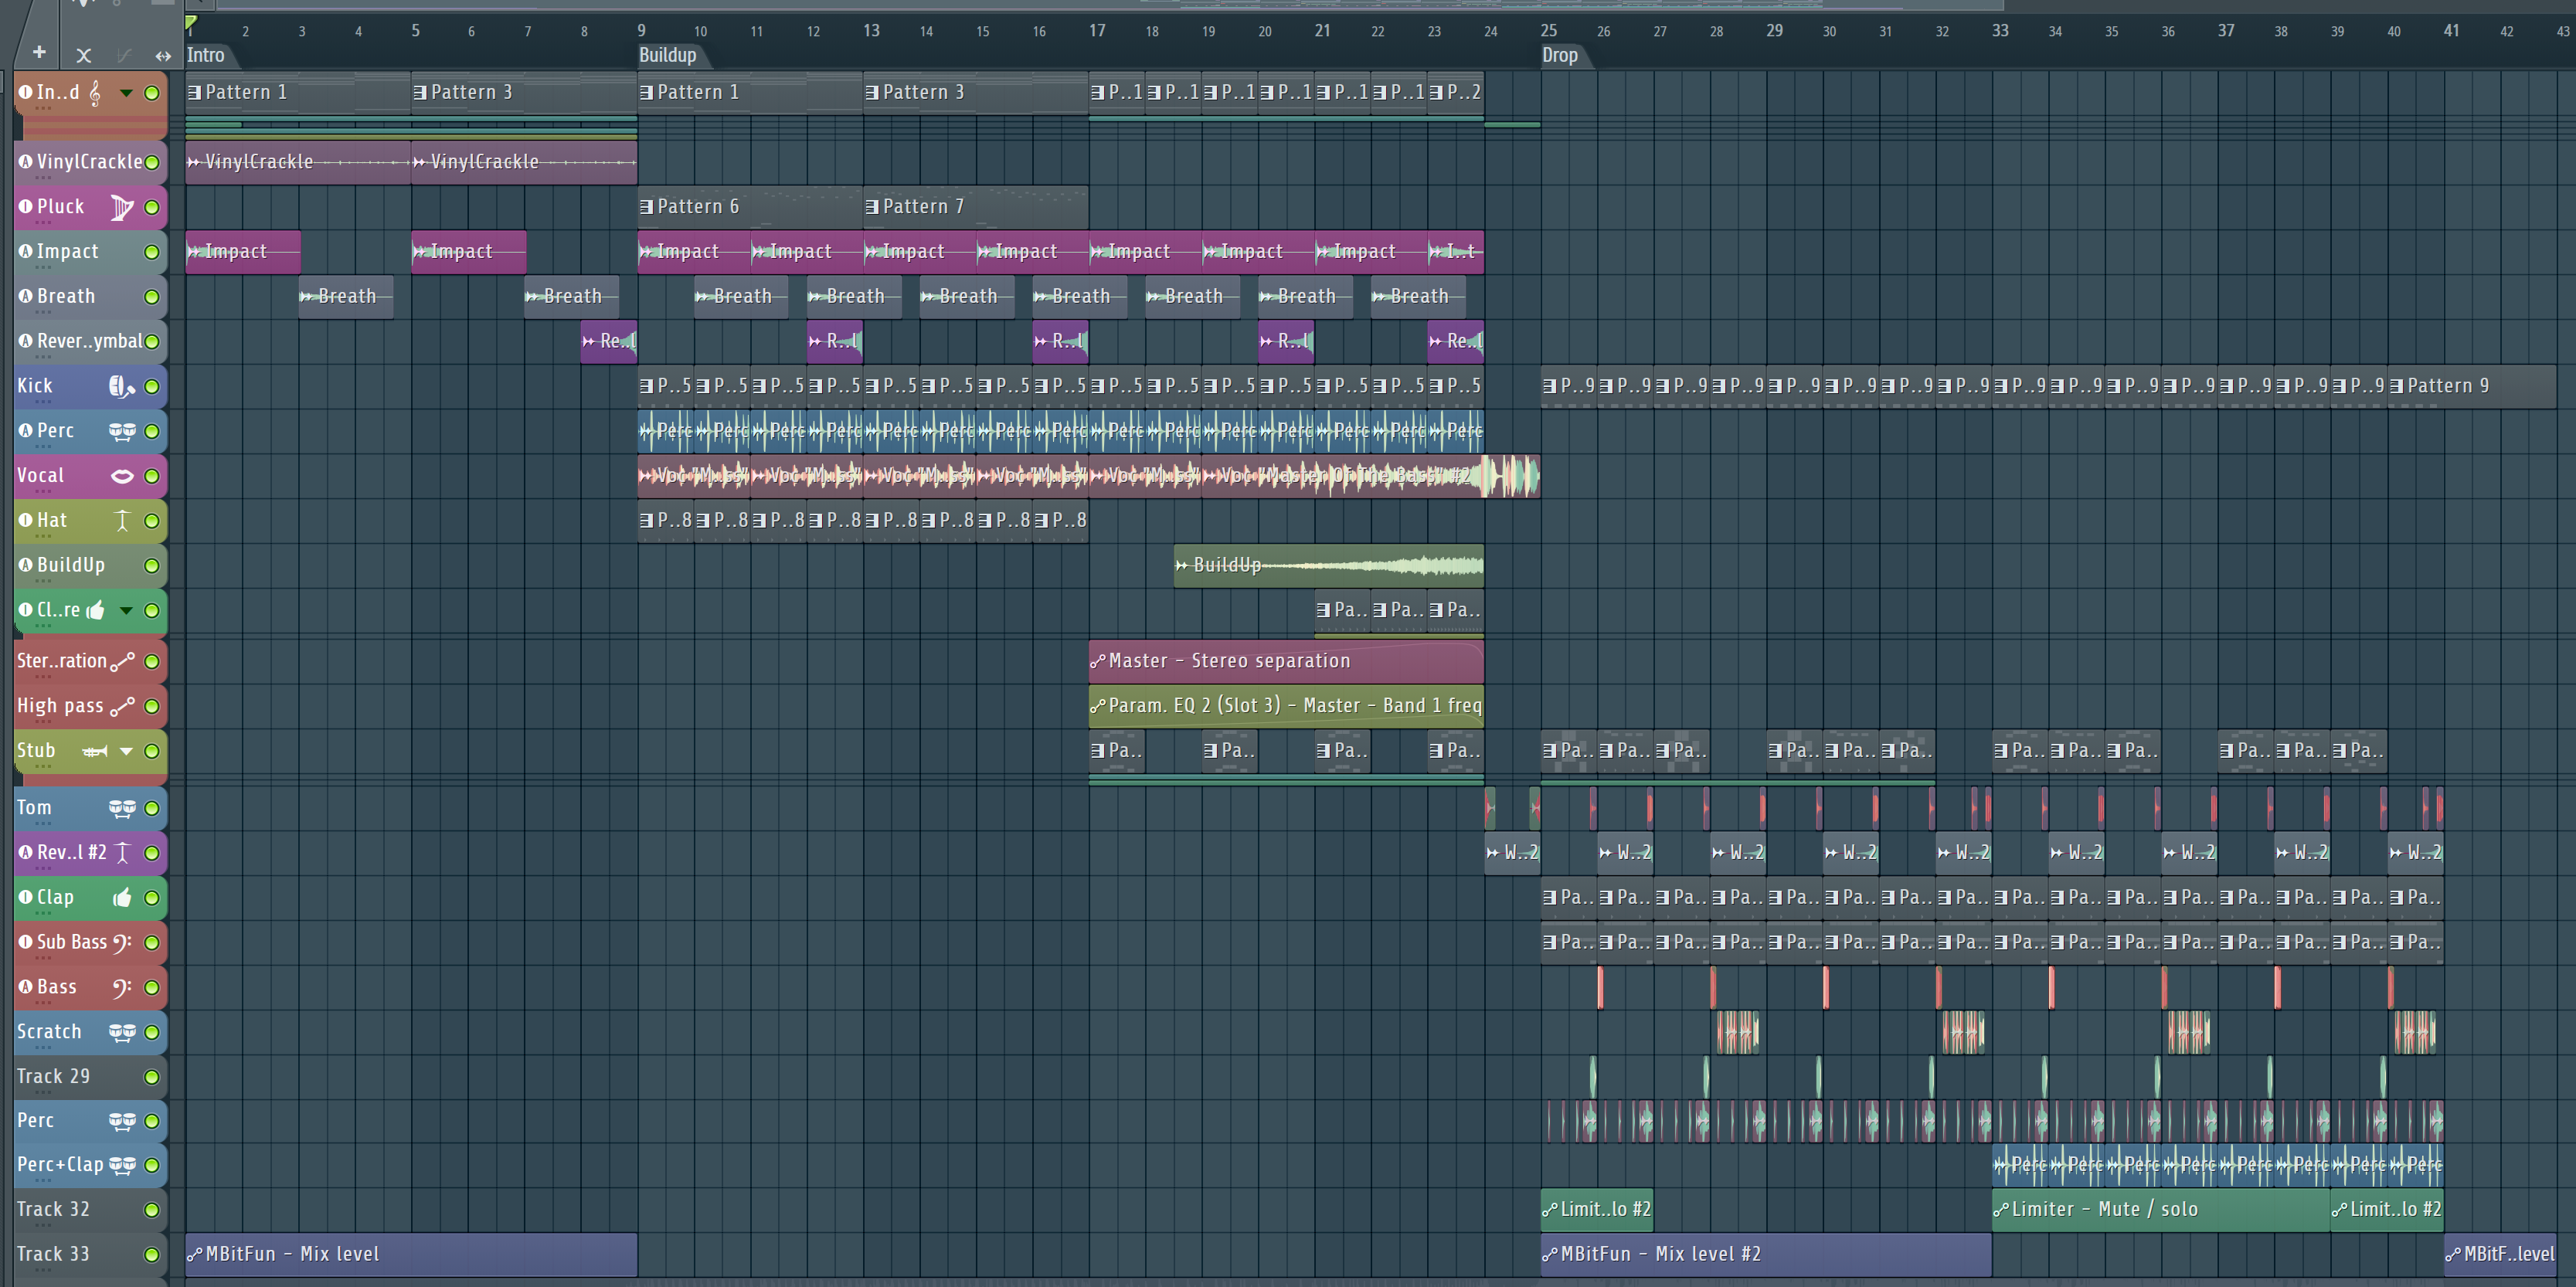Click the automation icon on Ster..ration track

122,661
